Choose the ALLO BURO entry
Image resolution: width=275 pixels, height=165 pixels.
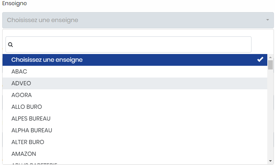point(135,107)
